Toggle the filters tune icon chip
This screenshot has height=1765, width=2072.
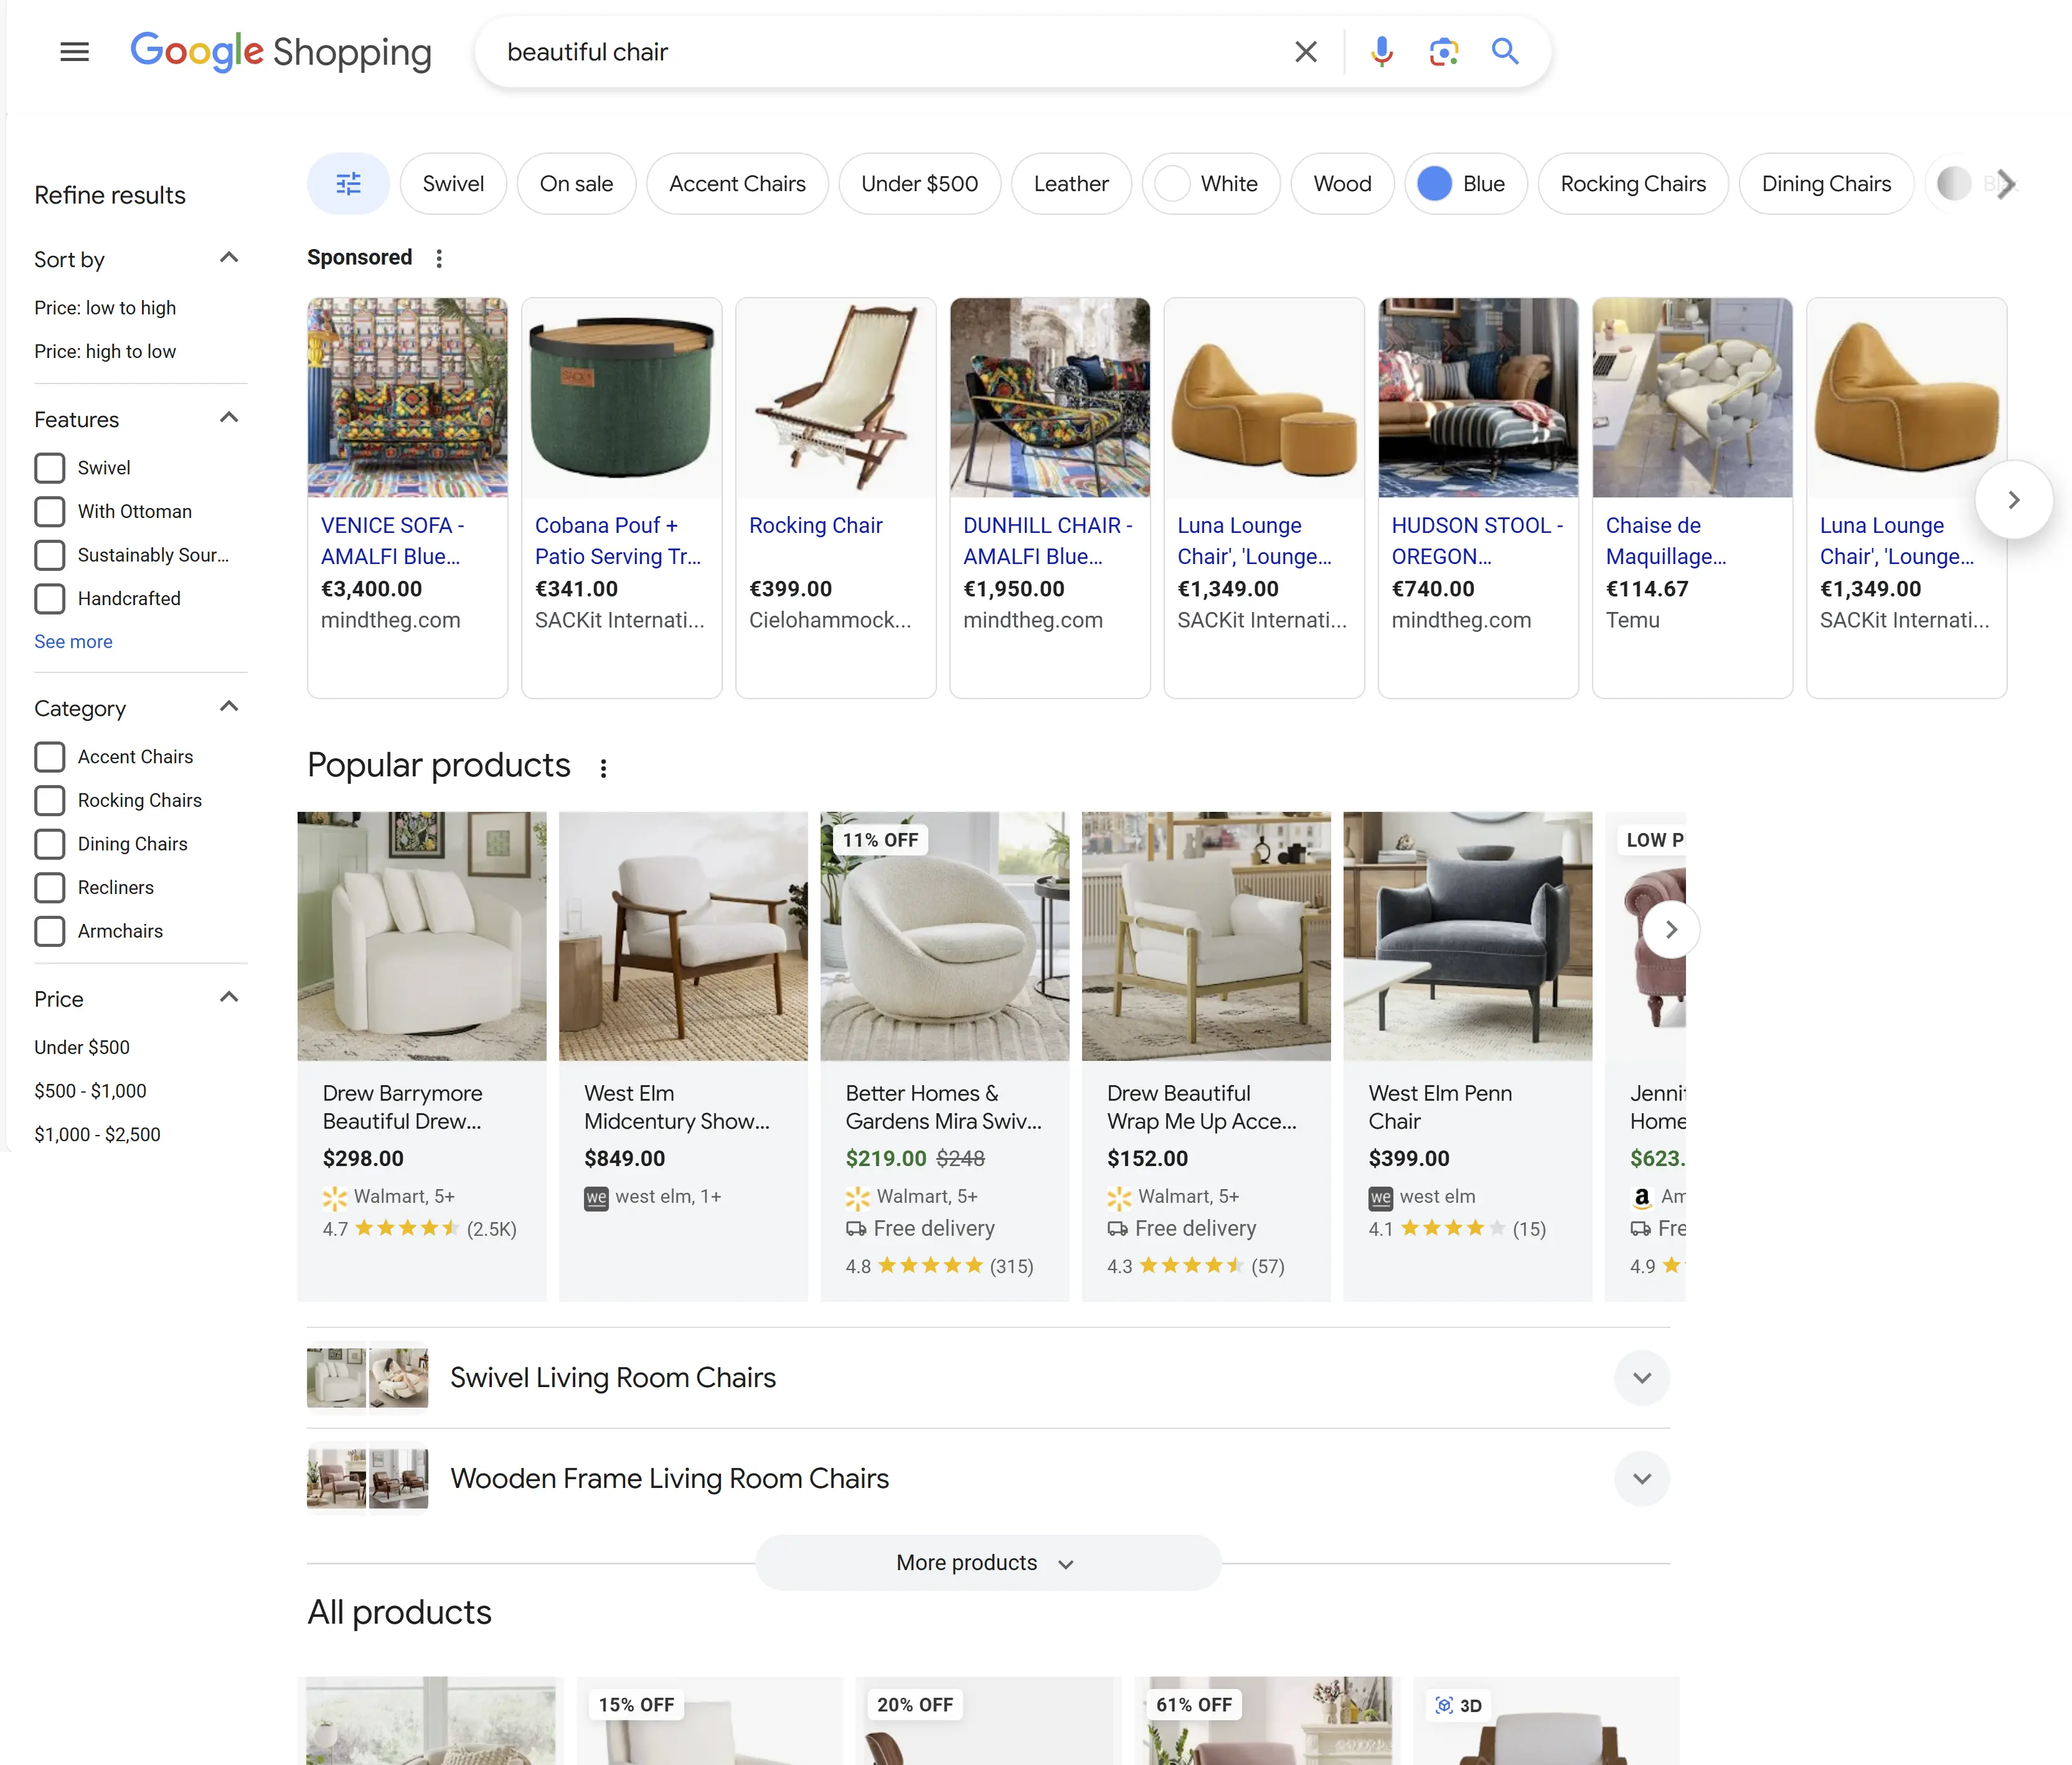pos(348,184)
